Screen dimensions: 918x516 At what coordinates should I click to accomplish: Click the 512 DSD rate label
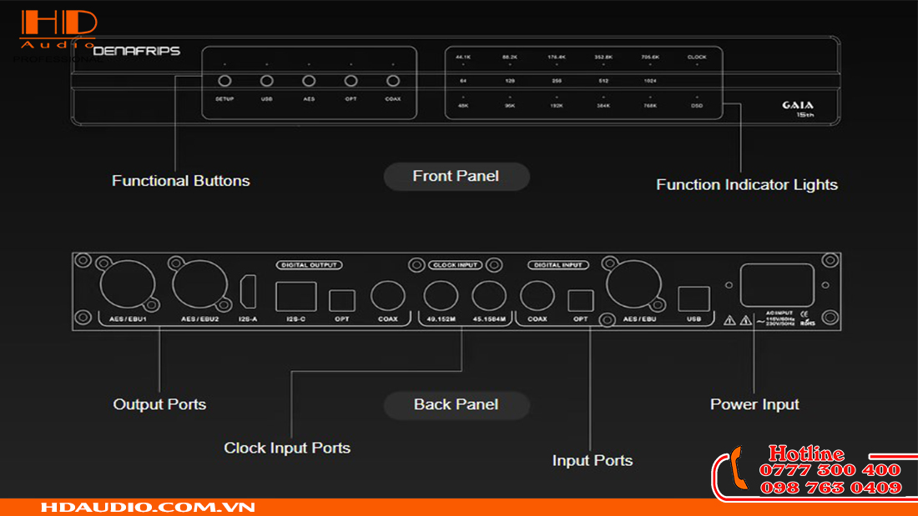pos(603,81)
